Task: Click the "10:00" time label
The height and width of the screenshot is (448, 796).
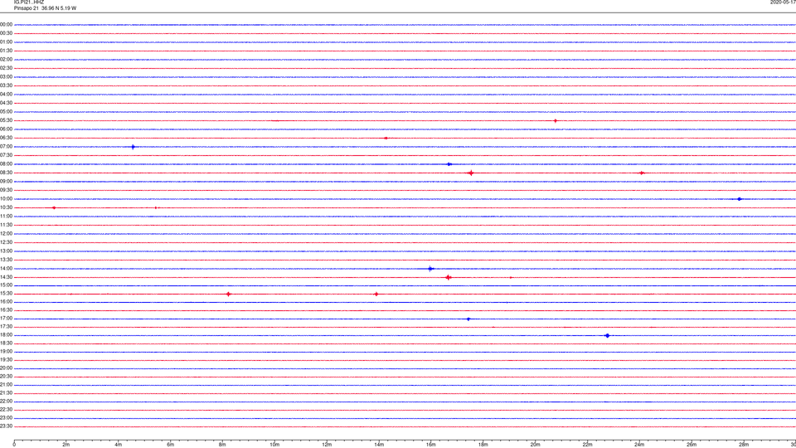Action: pyautogui.click(x=6, y=198)
